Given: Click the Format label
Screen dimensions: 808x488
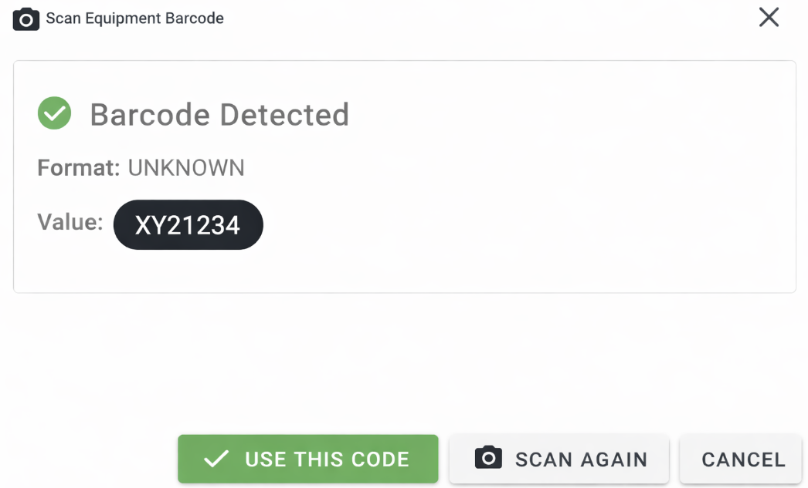Looking at the screenshot, I should tap(79, 167).
